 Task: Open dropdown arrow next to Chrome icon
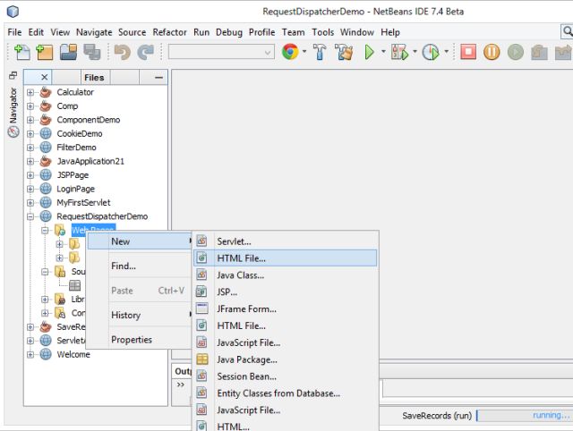(304, 52)
